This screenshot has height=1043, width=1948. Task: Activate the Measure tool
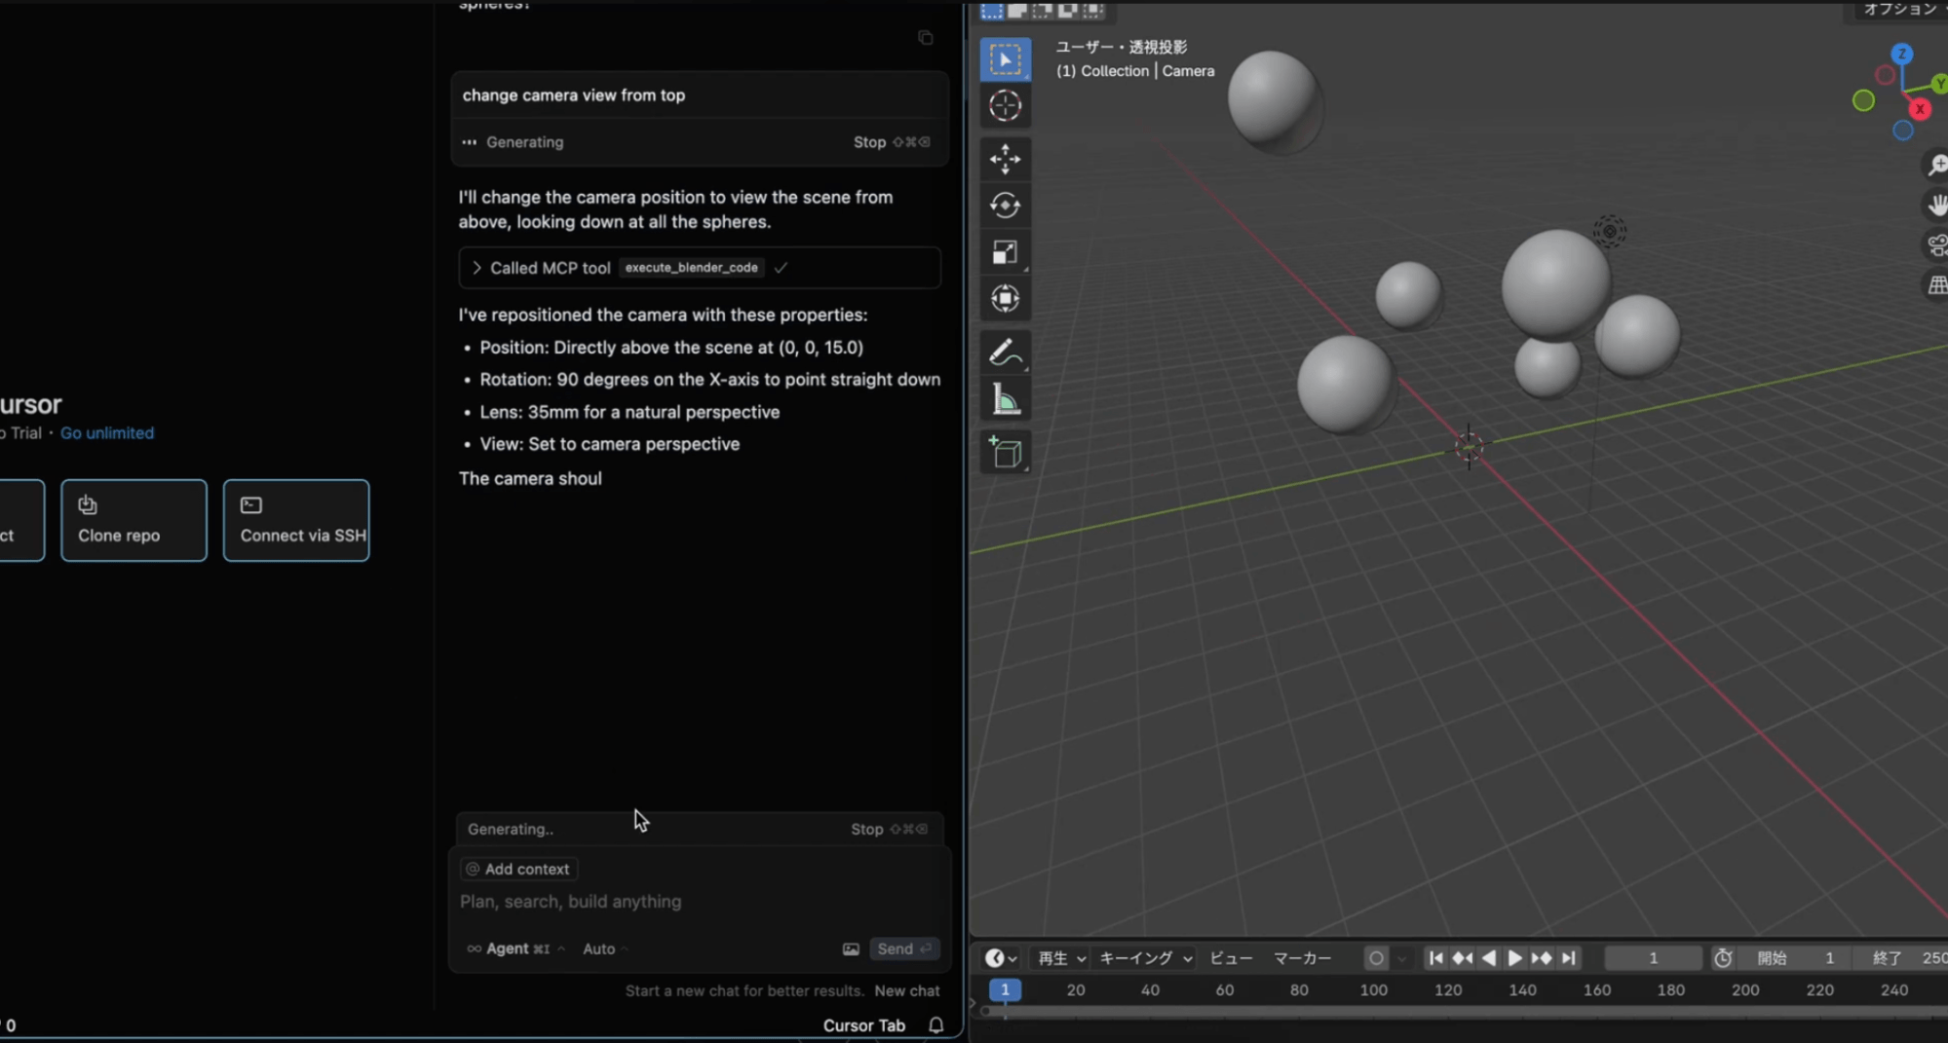tap(1006, 398)
